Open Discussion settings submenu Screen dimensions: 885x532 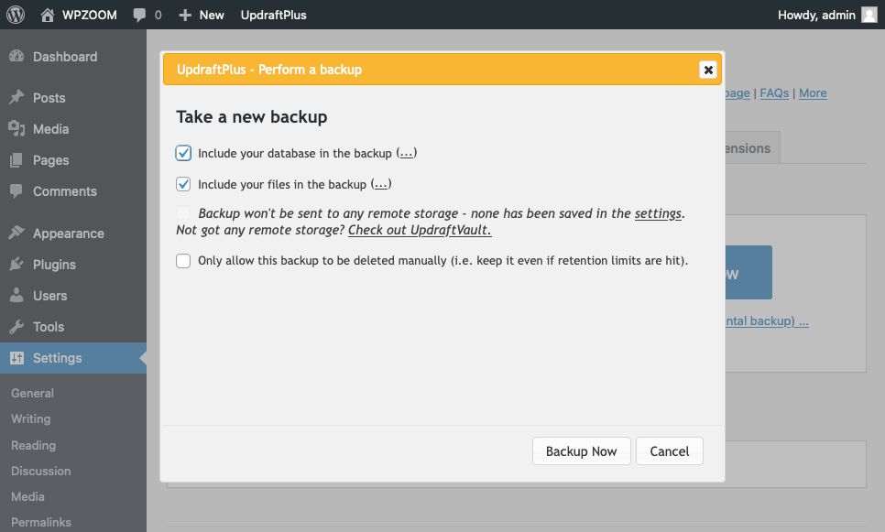41,471
